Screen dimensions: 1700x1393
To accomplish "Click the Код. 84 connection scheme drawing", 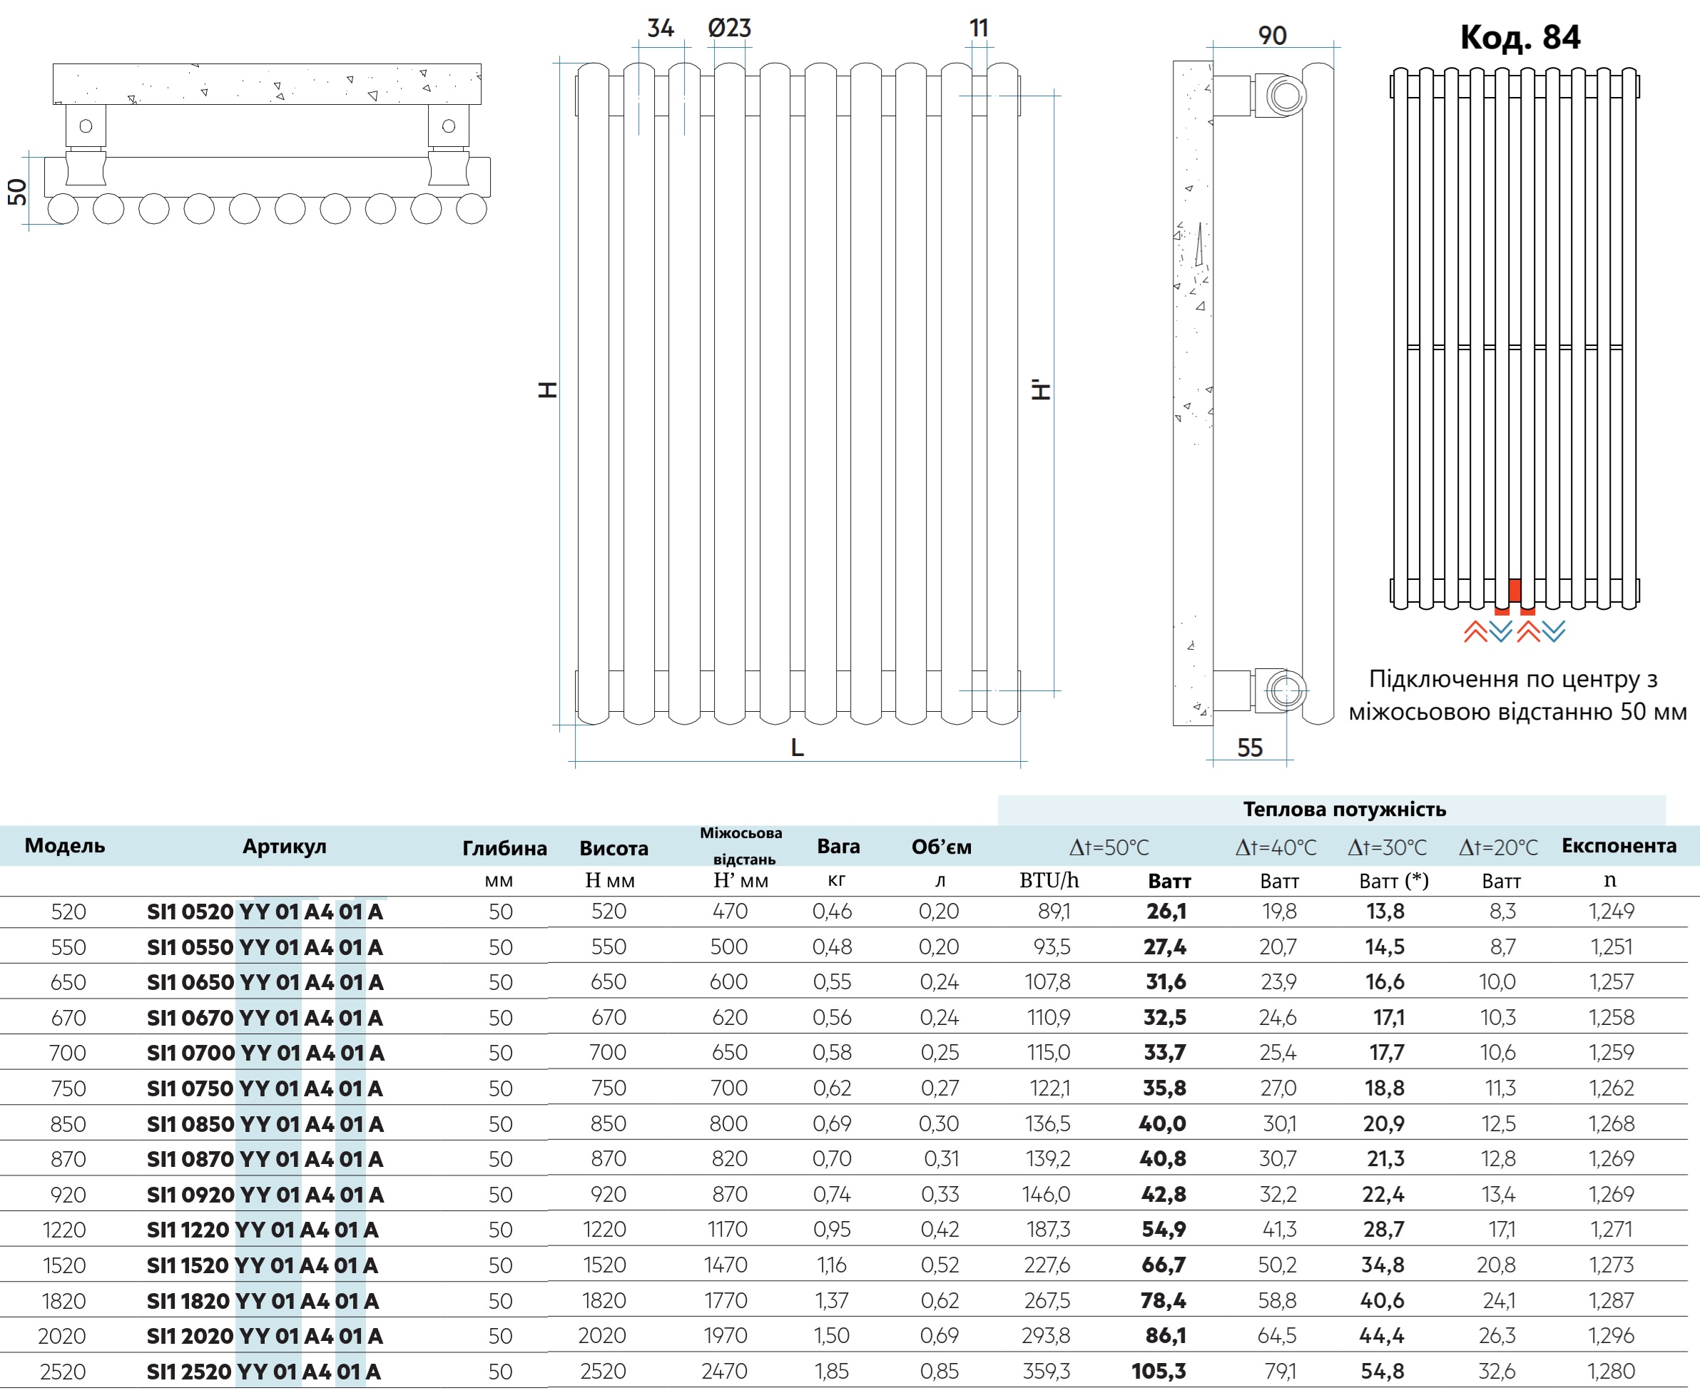I will (1515, 340).
